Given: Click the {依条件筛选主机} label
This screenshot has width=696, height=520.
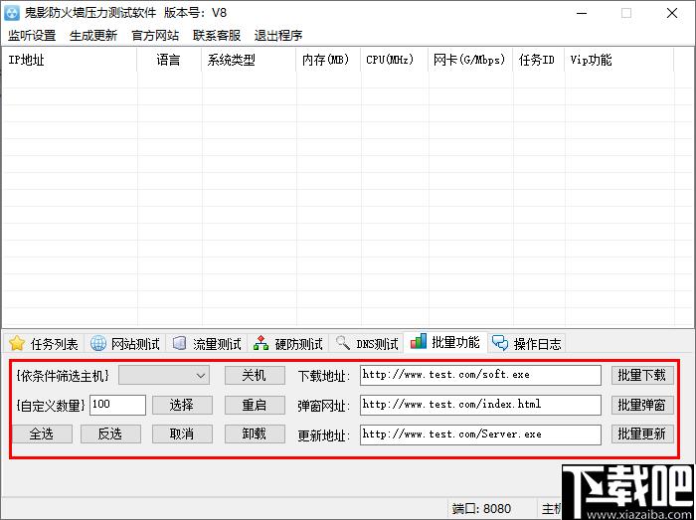Looking at the screenshot, I should click(x=62, y=376).
